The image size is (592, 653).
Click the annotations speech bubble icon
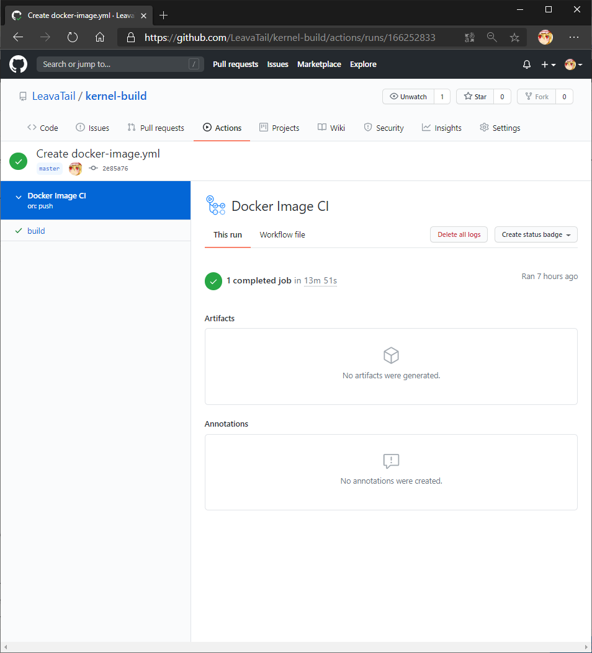pos(391,461)
